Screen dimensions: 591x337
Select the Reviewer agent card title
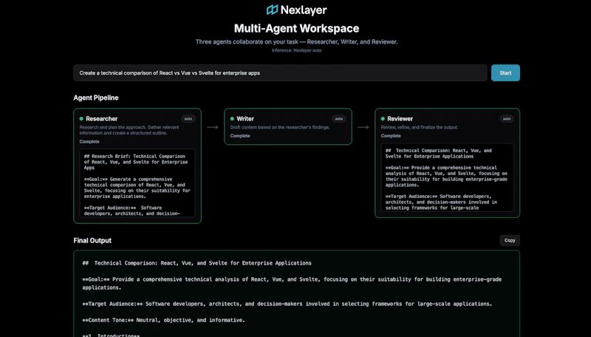[400, 119]
